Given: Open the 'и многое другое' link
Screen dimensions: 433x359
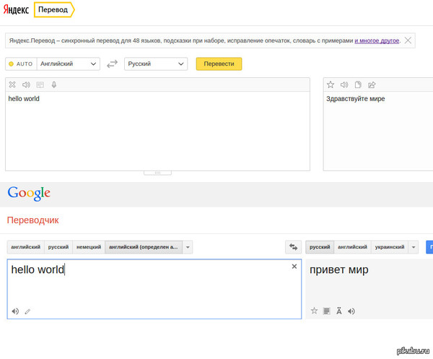Looking at the screenshot, I should coord(377,40).
